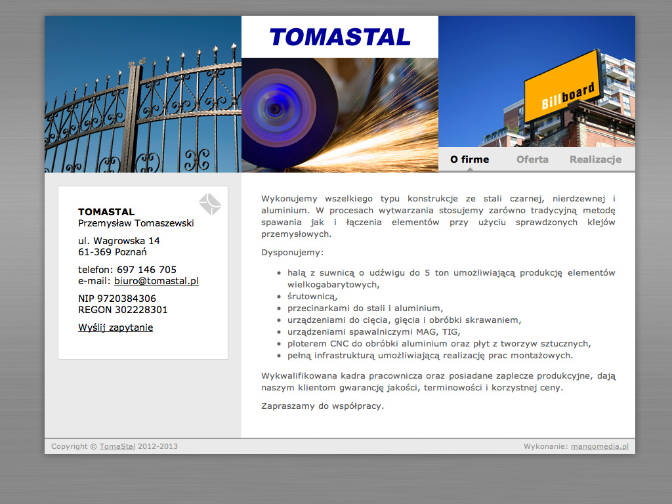672x504 pixels.
Task: Open the 'O firme' tab
Action: (469, 159)
